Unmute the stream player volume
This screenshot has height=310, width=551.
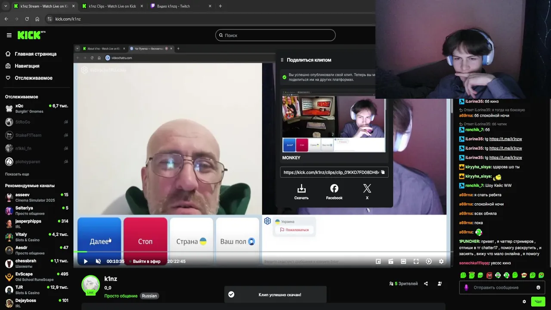point(98,261)
